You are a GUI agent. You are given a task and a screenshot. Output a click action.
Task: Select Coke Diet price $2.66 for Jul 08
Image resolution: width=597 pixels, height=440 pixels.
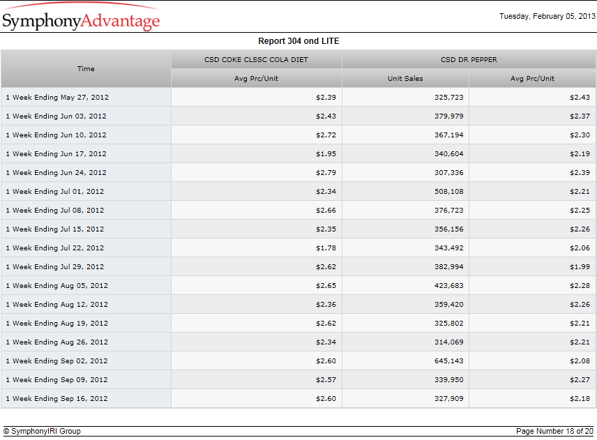pos(326,211)
